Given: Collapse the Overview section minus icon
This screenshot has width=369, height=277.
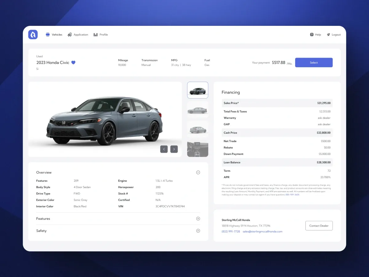Looking at the screenshot, I should pos(198,172).
